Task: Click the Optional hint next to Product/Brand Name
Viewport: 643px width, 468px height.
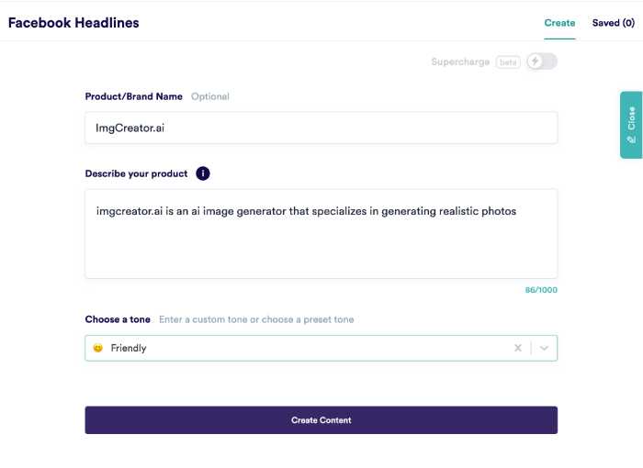Action: (210, 96)
